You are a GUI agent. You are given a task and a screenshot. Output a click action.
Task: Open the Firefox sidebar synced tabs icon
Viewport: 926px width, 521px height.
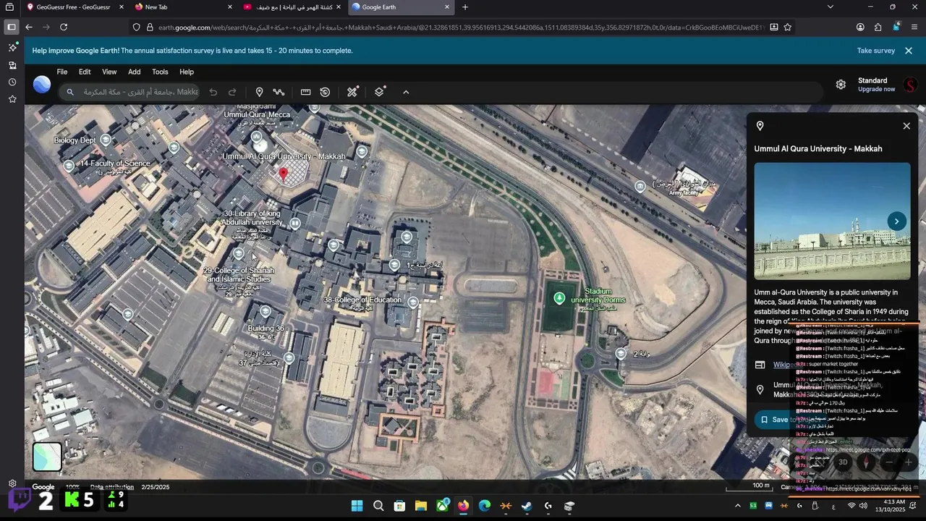tap(12, 65)
